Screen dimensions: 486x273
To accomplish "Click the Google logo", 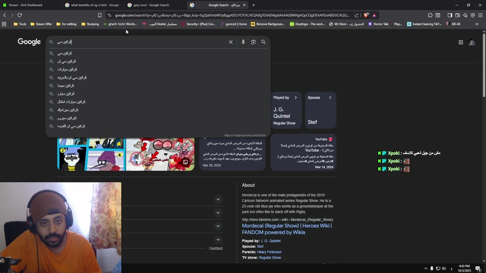I will pos(29,42).
